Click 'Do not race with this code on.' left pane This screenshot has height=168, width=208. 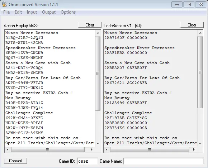[43, 138]
